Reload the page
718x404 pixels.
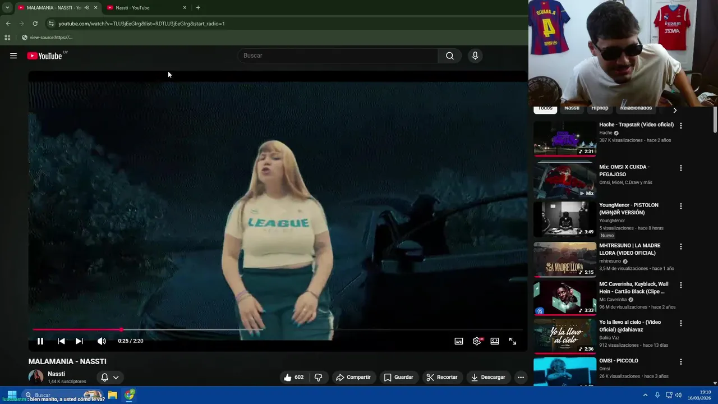[35, 24]
